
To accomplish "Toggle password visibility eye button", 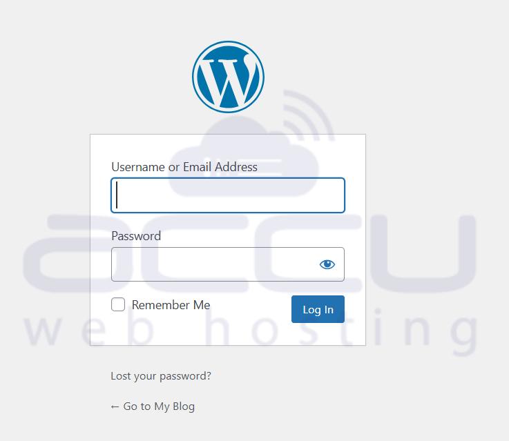I will (x=327, y=264).
